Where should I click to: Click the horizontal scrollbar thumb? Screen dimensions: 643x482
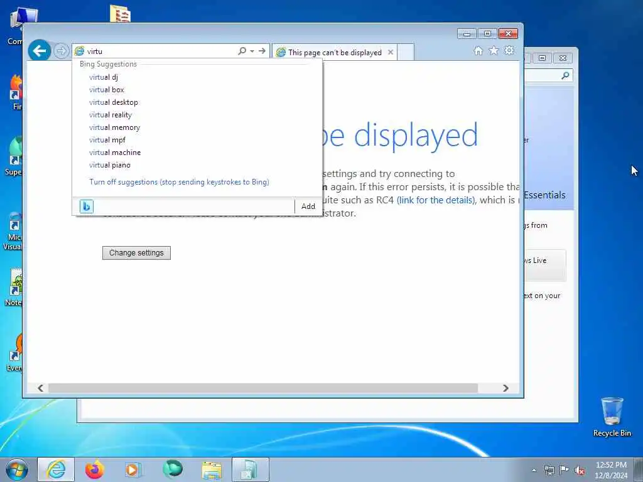pos(263,388)
